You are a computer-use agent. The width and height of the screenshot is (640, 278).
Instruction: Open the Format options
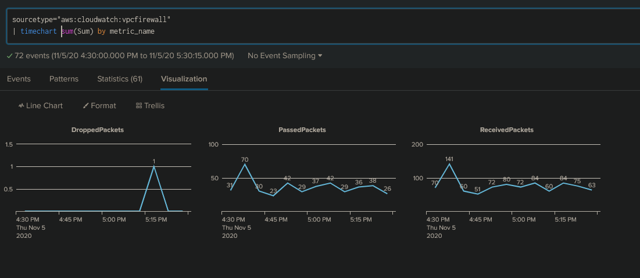(x=99, y=106)
